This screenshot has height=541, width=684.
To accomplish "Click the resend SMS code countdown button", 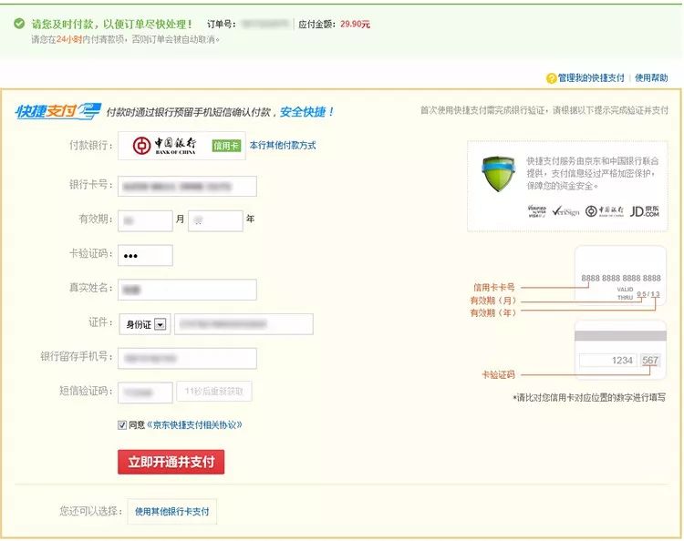I will coord(213,392).
